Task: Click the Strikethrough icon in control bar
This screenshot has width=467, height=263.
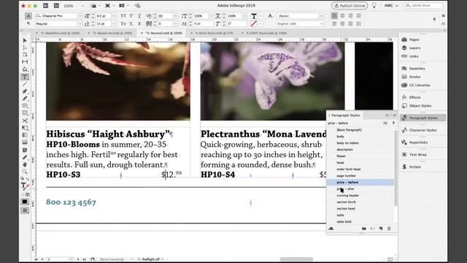Action: pos(139,23)
